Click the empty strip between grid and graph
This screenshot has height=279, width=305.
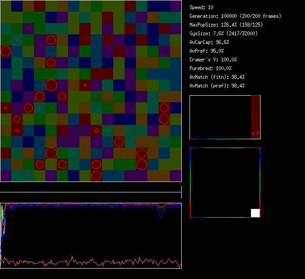tap(91, 188)
